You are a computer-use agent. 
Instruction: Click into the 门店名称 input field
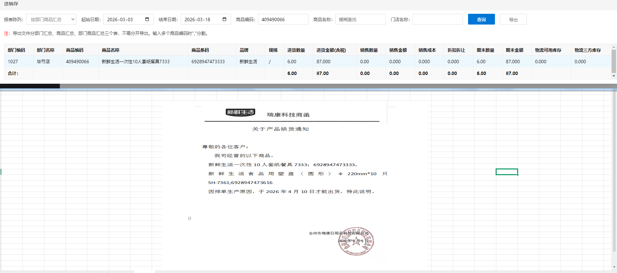coord(437,19)
